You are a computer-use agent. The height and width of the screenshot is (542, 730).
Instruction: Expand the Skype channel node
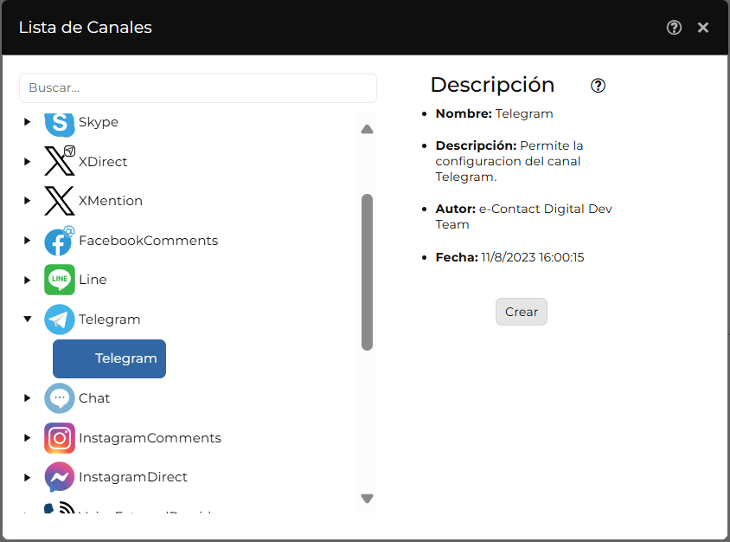(x=28, y=121)
